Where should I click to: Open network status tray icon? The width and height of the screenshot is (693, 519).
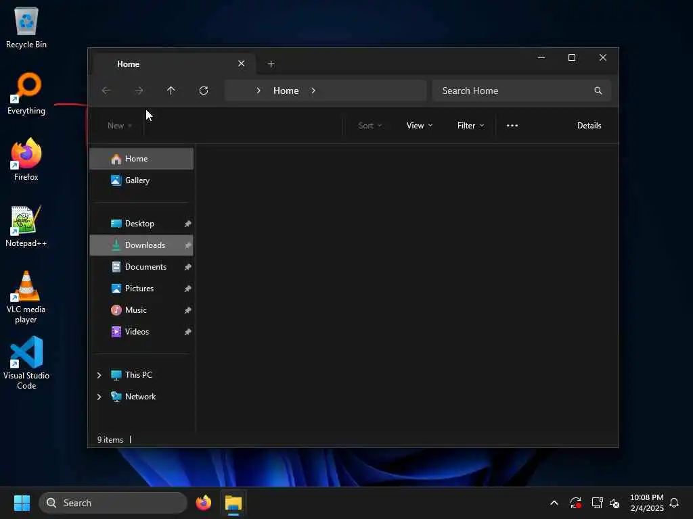point(597,503)
